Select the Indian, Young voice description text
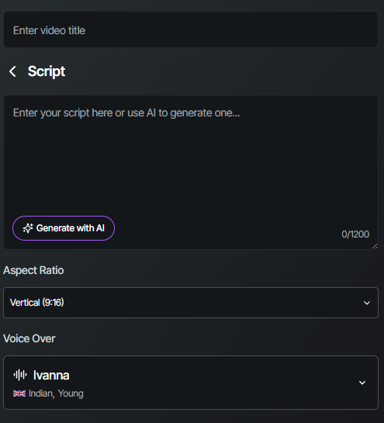 pyautogui.click(x=56, y=394)
